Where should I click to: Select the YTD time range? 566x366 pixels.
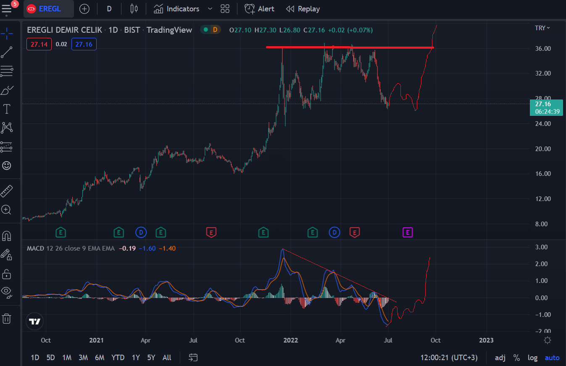(118, 358)
